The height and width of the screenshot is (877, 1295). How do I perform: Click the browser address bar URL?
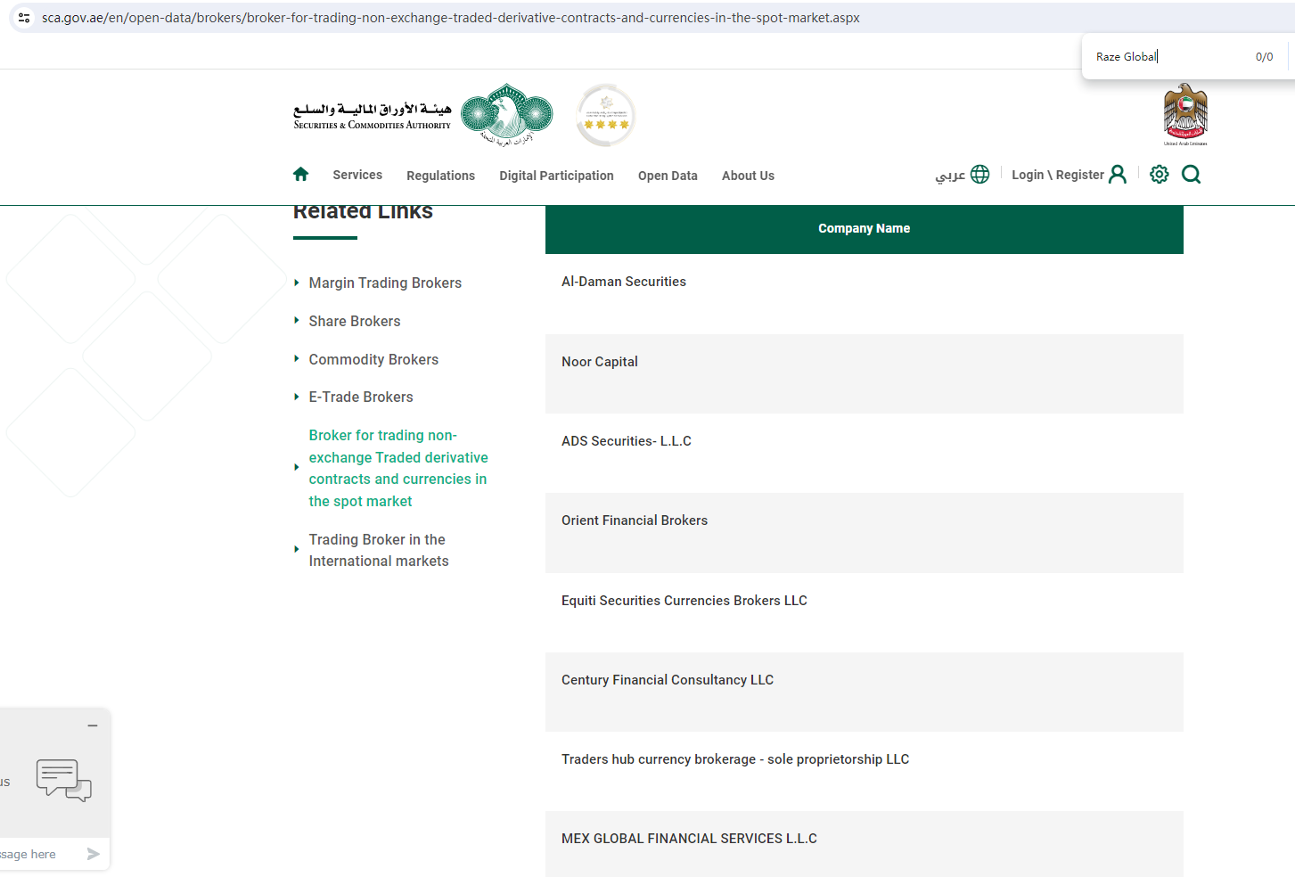tap(450, 18)
